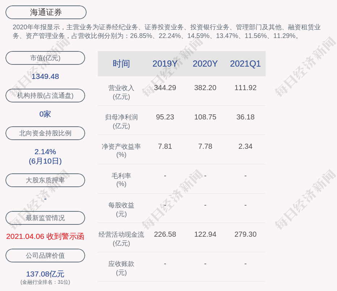This screenshot has width=337, height=291.
Task: Click cash flow value 226.58
Action: pyautogui.click(x=165, y=234)
